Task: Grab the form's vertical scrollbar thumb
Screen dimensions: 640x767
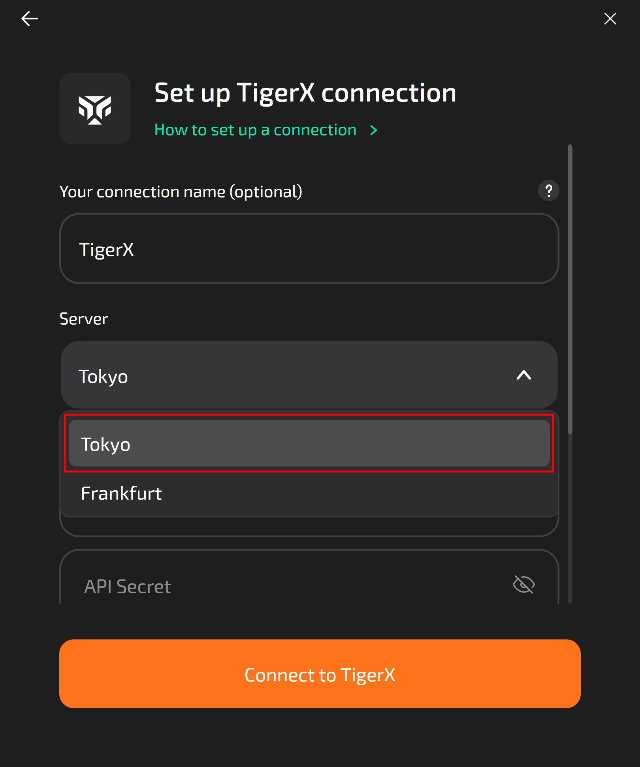Action: pos(570,288)
